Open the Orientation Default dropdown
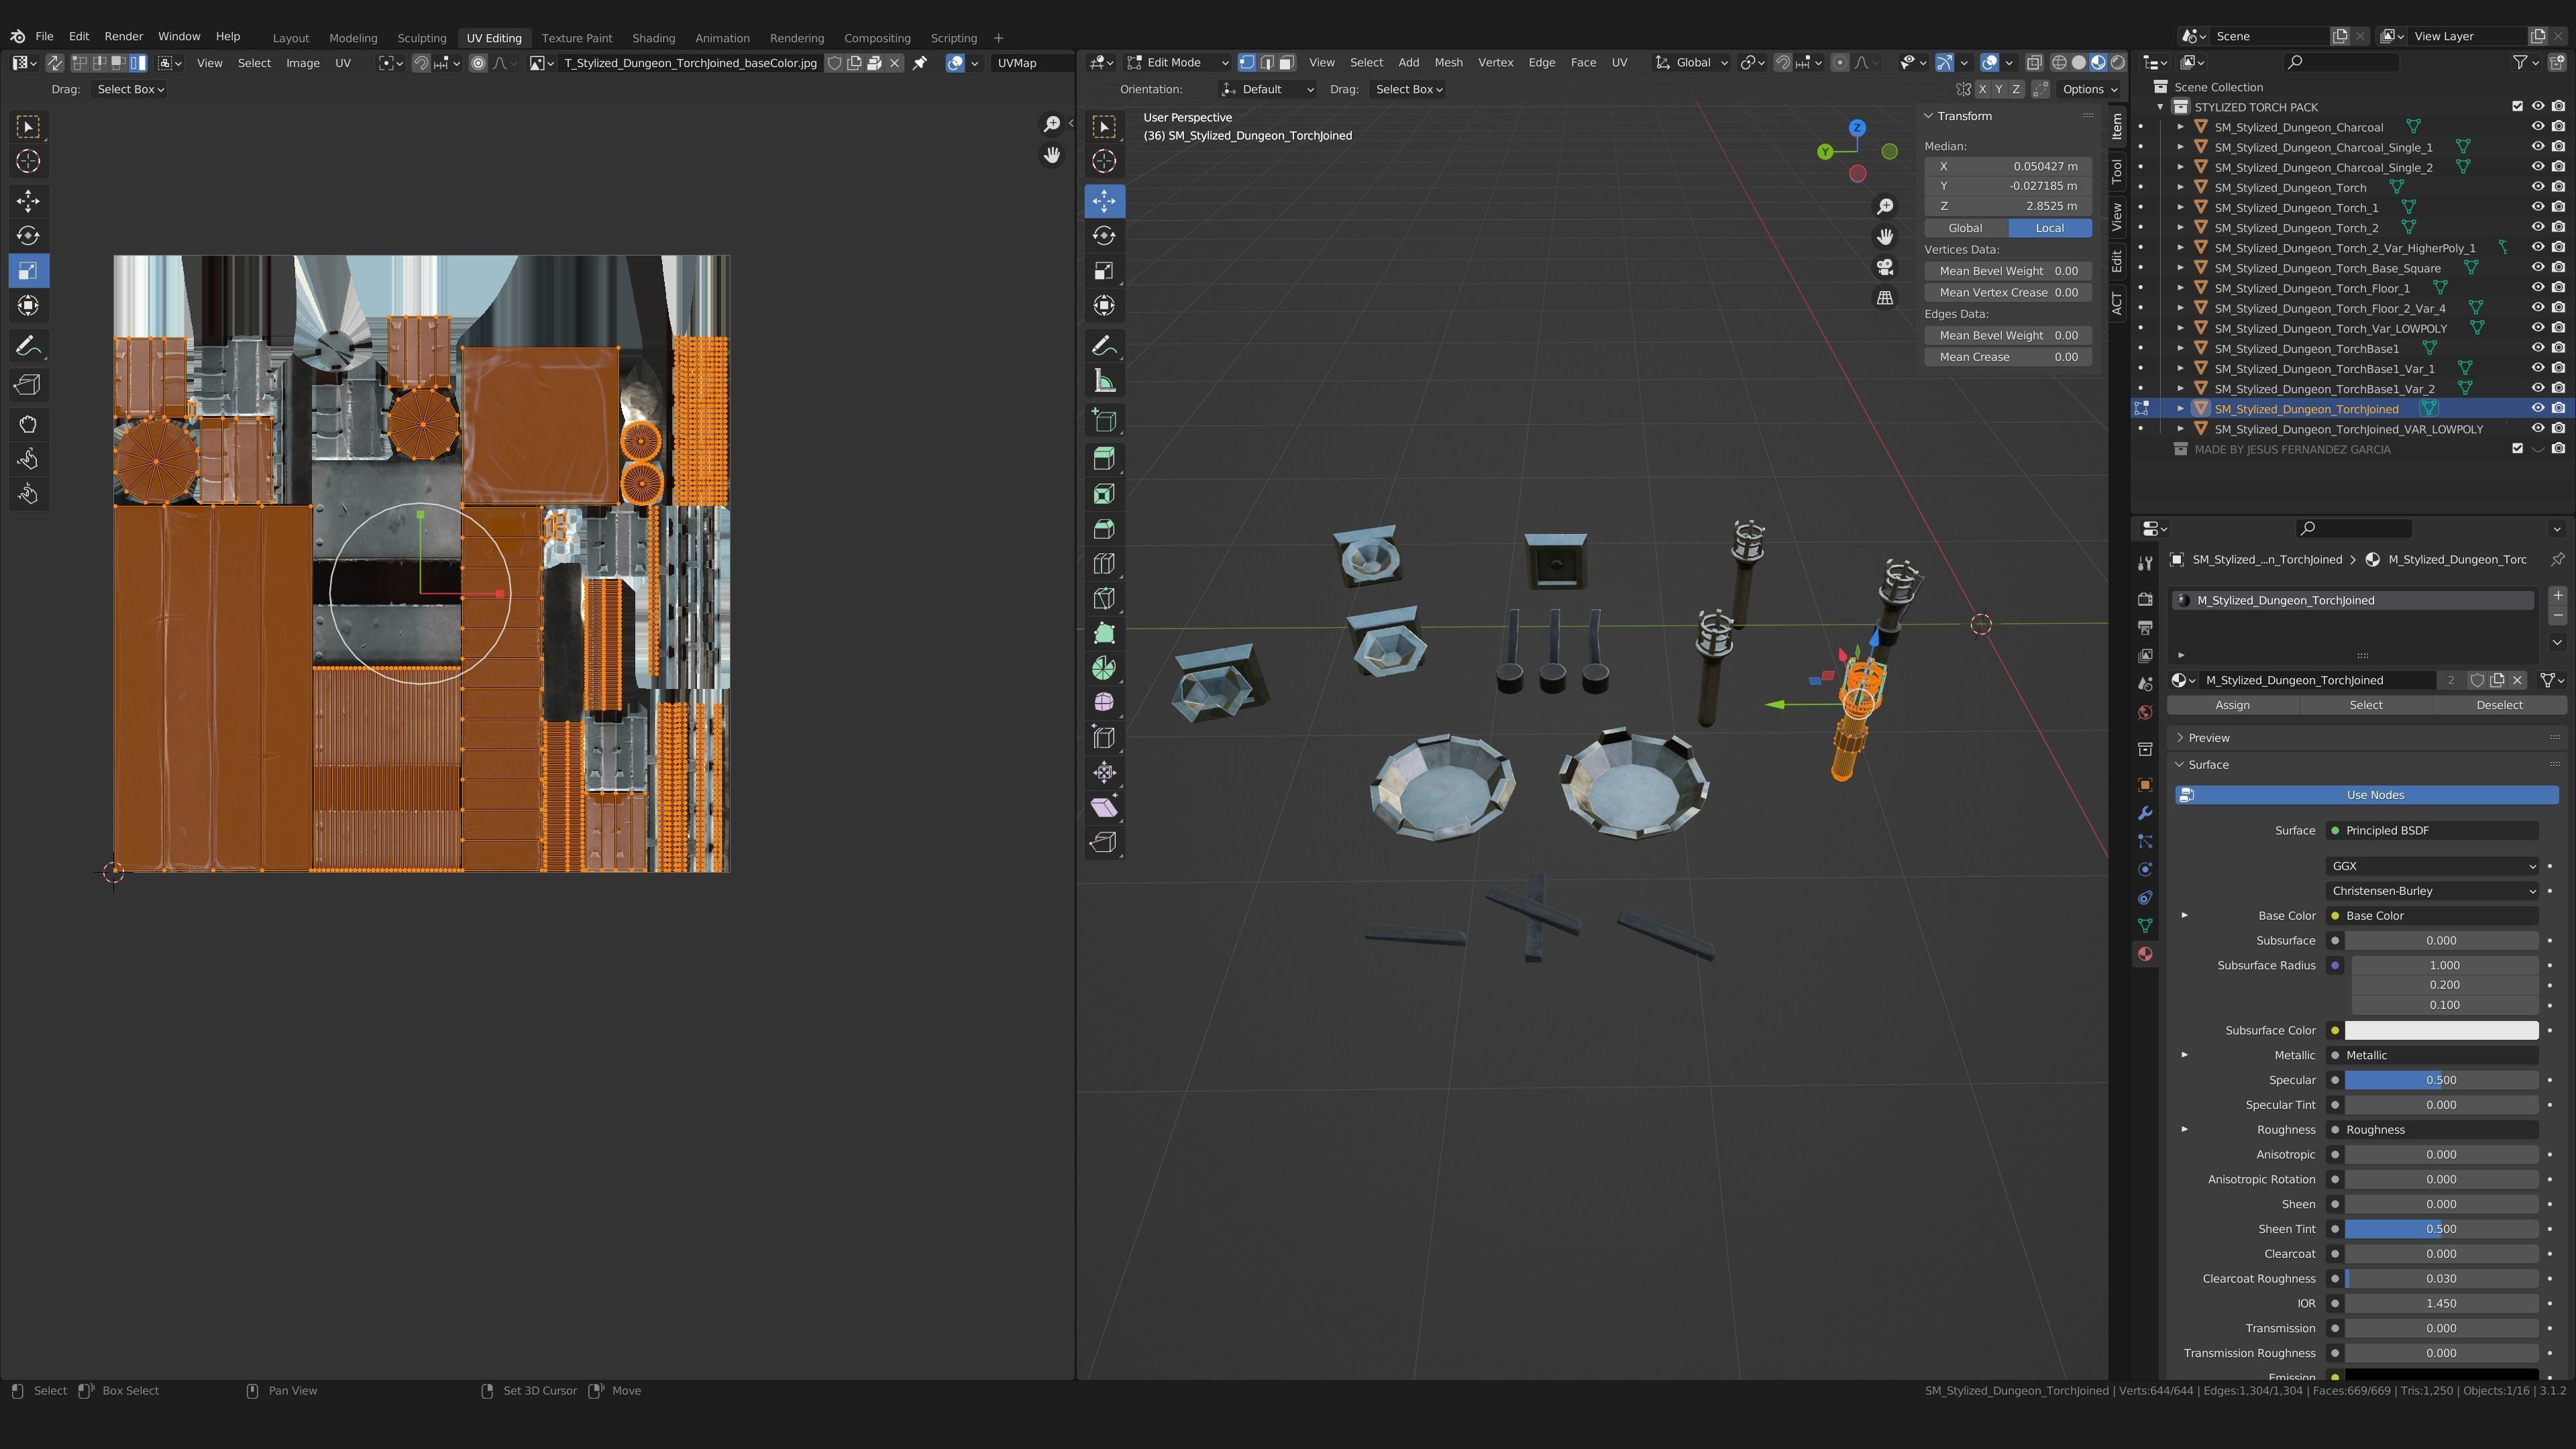This screenshot has height=1449, width=2576. 1267,89
